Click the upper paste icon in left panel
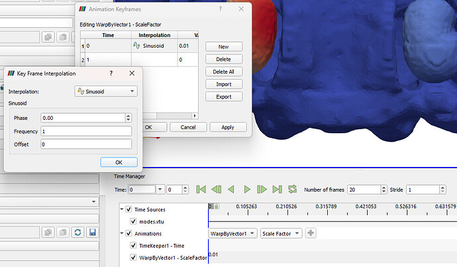 [x=63, y=37]
